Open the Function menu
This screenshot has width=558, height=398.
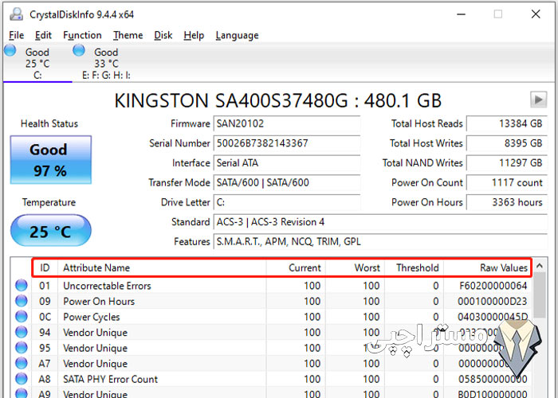(82, 35)
